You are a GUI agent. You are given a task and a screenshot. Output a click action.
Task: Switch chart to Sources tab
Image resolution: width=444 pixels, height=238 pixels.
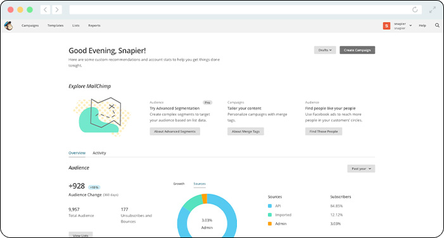pyautogui.click(x=200, y=184)
